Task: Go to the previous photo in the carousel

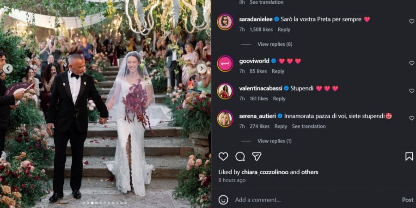Action: tap(8, 68)
